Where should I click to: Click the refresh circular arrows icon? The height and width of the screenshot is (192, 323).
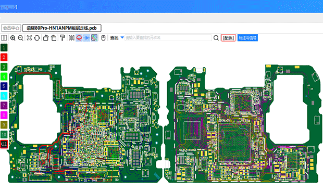coord(37,38)
